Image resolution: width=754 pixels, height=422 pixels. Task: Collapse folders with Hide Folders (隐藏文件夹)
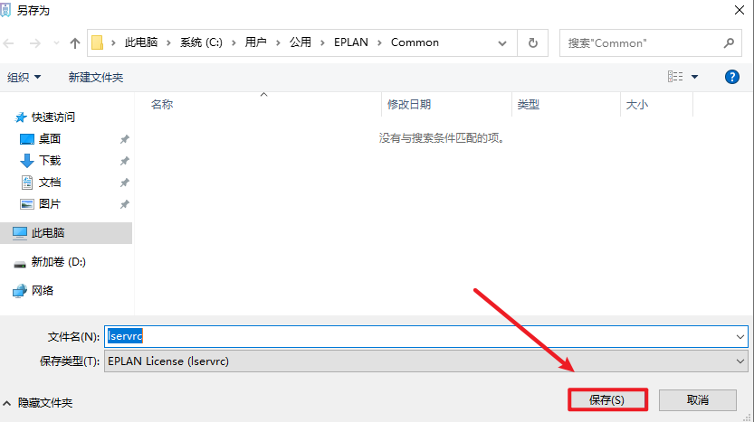(x=43, y=403)
